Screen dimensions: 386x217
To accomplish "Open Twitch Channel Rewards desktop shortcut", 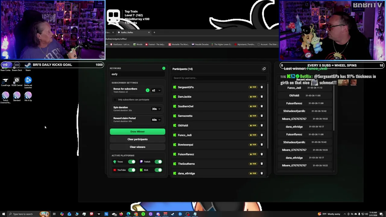I will (5, 98).
